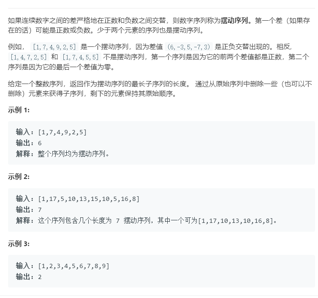
Task: Click the subsequence [1,17,10,13,10,16,8] in explanation
Action: [236, 221]
